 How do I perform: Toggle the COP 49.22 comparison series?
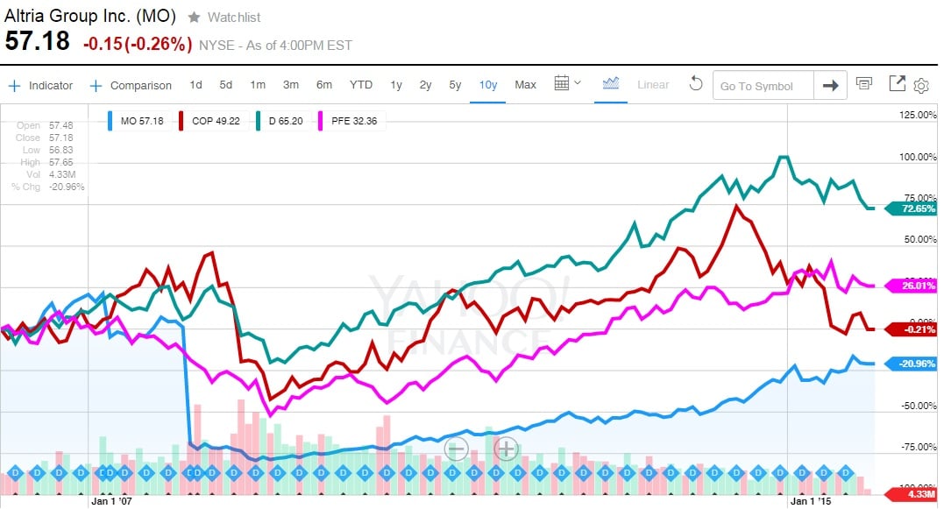209,120
